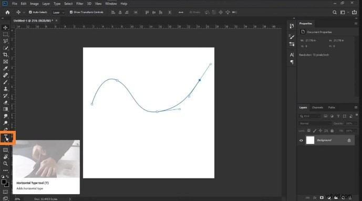The width and height of the screenshot is (362, 201).
Task: Select the Move tool in the toolbar
Action: (5, 28)
